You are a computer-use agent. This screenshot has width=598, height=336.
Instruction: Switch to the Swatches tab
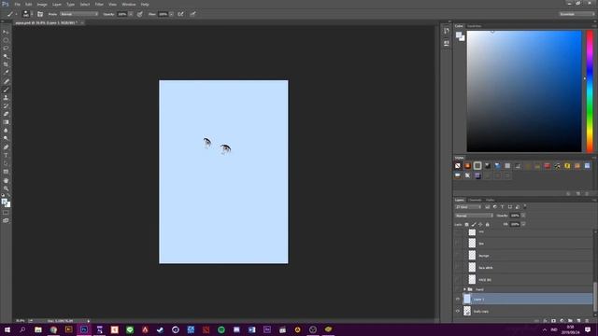coord(475,26)
